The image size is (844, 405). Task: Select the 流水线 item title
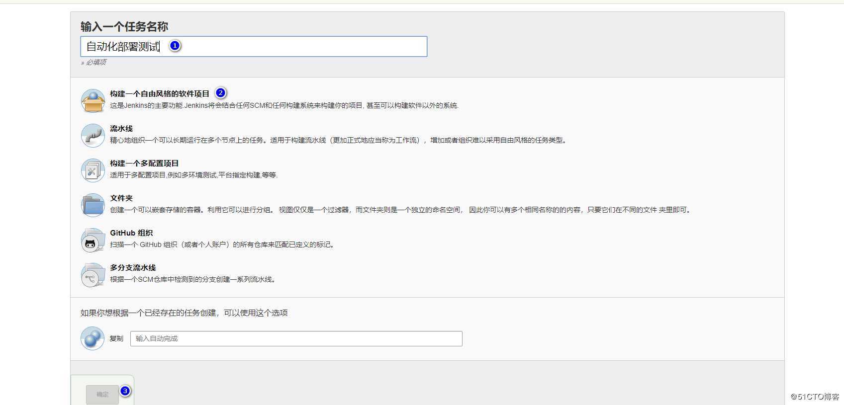(121, 128)
